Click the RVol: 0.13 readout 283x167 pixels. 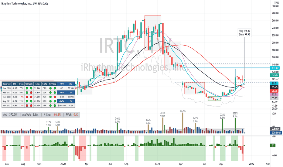click(x=72, y=115)
